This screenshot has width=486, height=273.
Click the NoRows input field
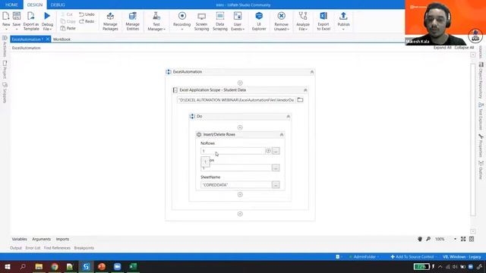(x=233, y=151)
